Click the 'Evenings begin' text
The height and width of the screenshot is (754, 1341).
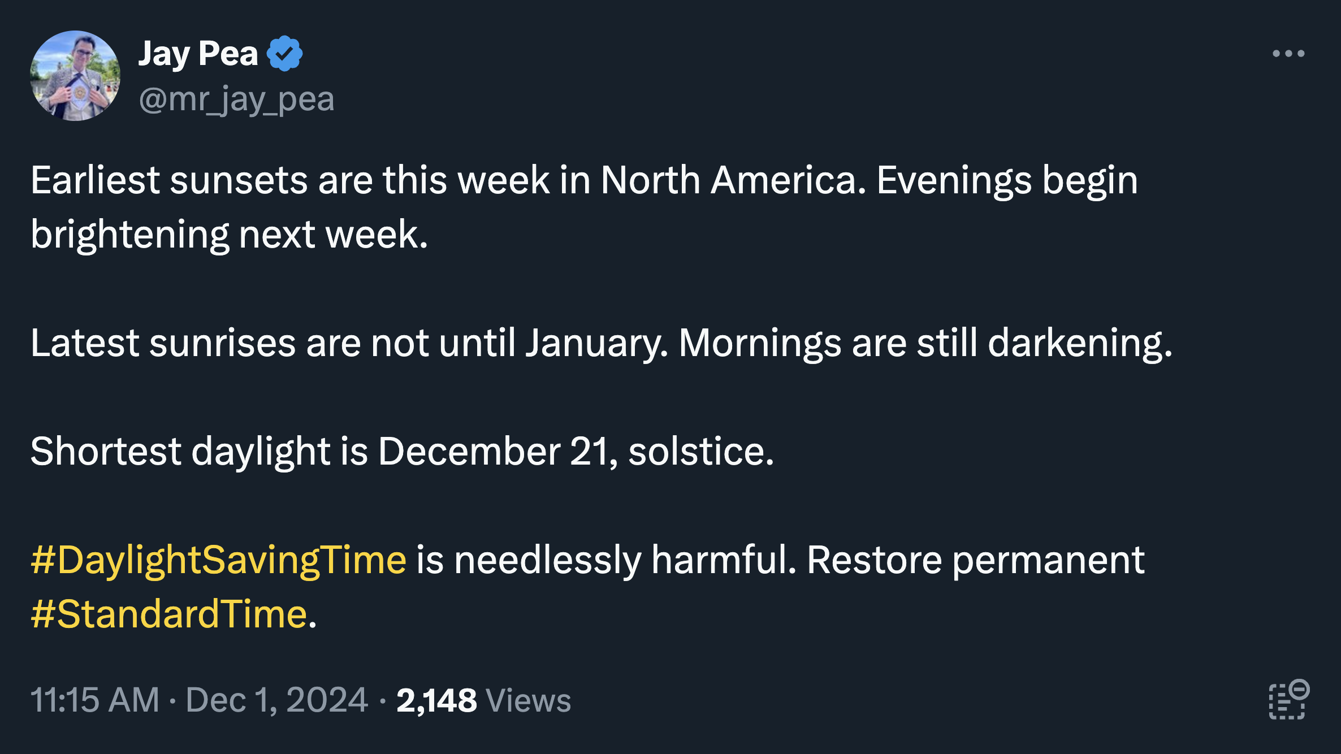[x=1007, y=181]
